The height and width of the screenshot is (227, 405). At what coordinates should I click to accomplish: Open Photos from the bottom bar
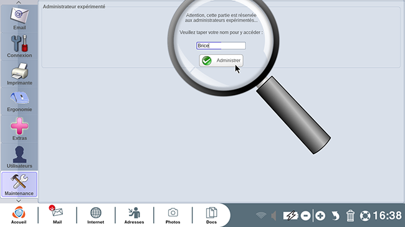[173, 215]
